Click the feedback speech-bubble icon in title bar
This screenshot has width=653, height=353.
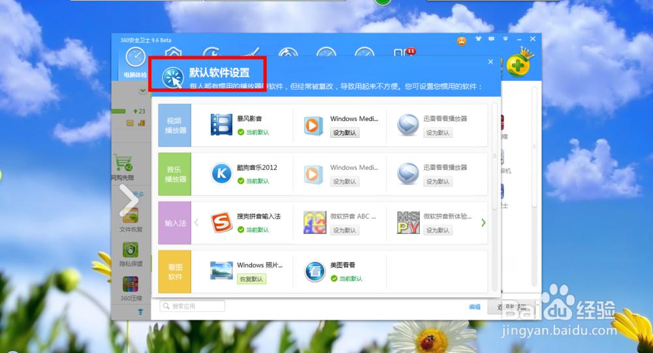point(492,39)
